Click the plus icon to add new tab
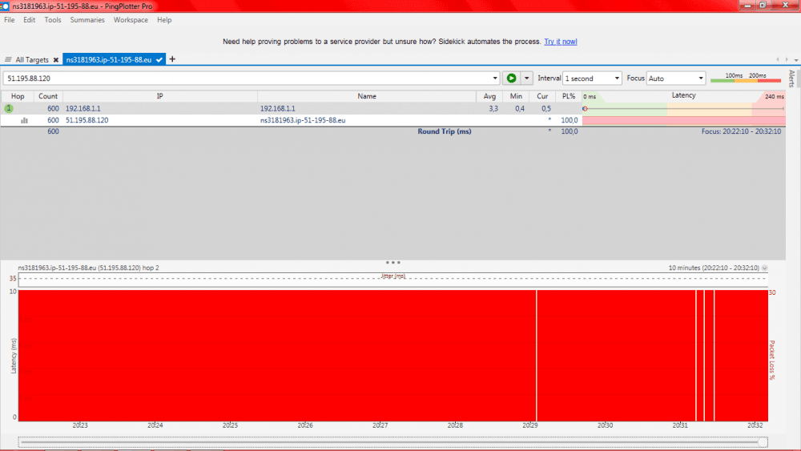 click(x=172, y=59)
